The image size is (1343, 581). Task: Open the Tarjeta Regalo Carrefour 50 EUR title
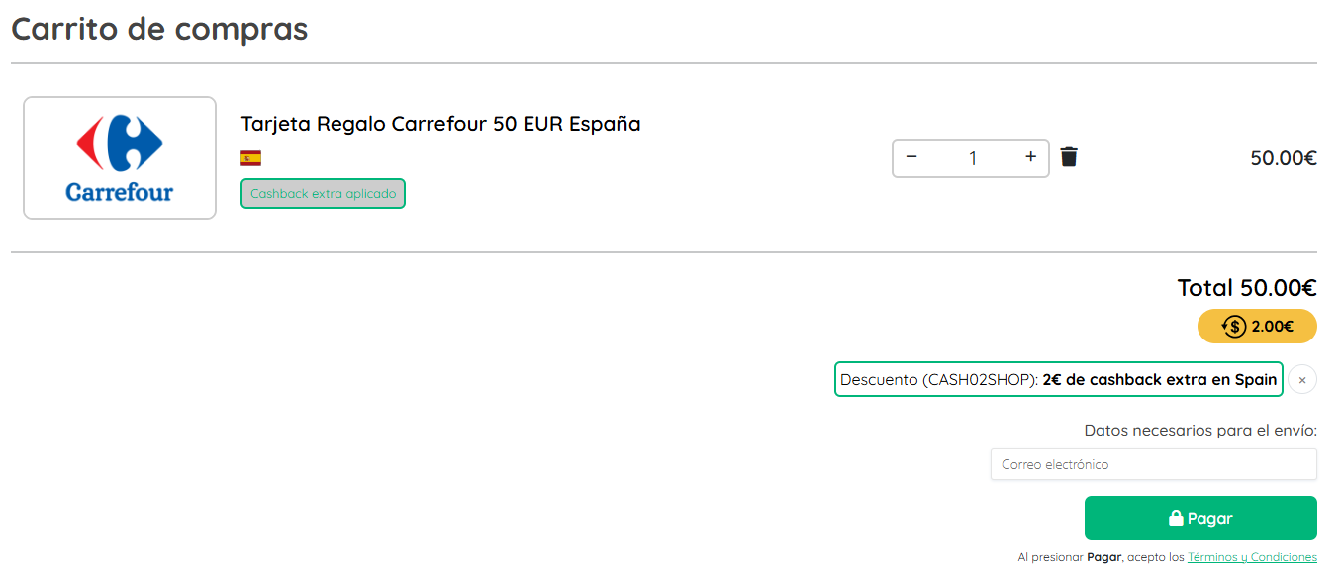click(x=440, y=124)
